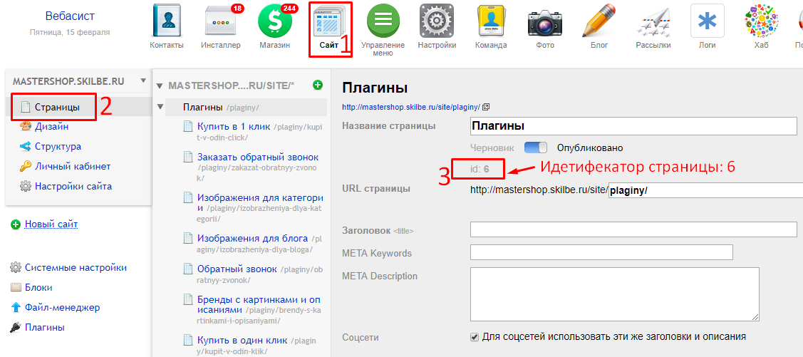Click the Заголовок title input field
This screenshot has width=803, height=357.
pos(633,229)
